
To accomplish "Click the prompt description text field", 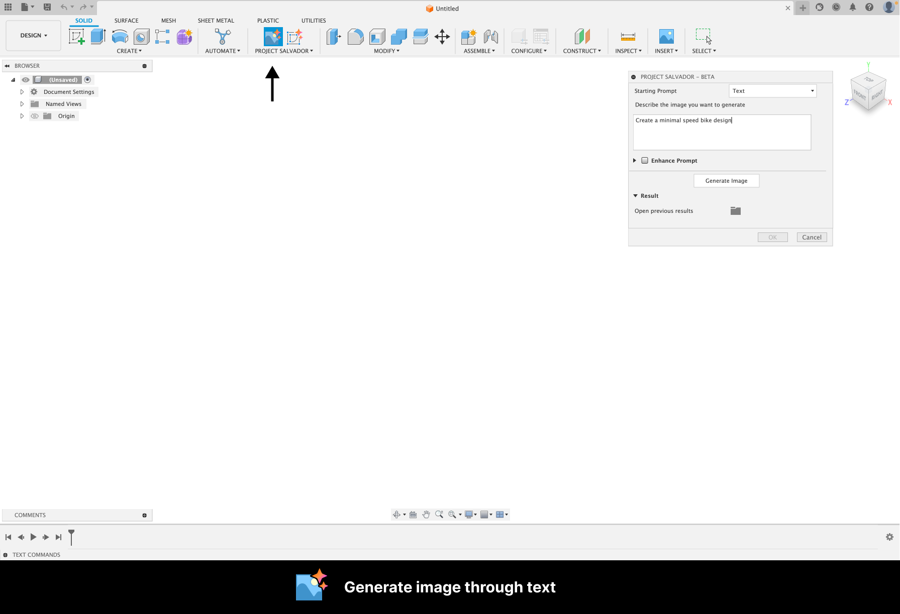I will click(x=722, y=133).
